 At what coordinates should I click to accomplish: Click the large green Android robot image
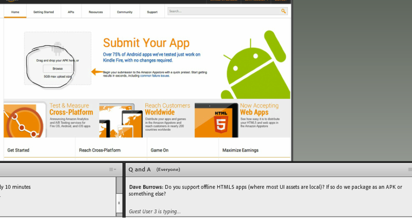(x=255, y=66)
